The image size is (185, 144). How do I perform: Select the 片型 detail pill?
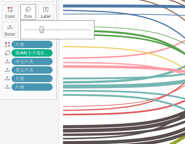click(x=32, y=78)
